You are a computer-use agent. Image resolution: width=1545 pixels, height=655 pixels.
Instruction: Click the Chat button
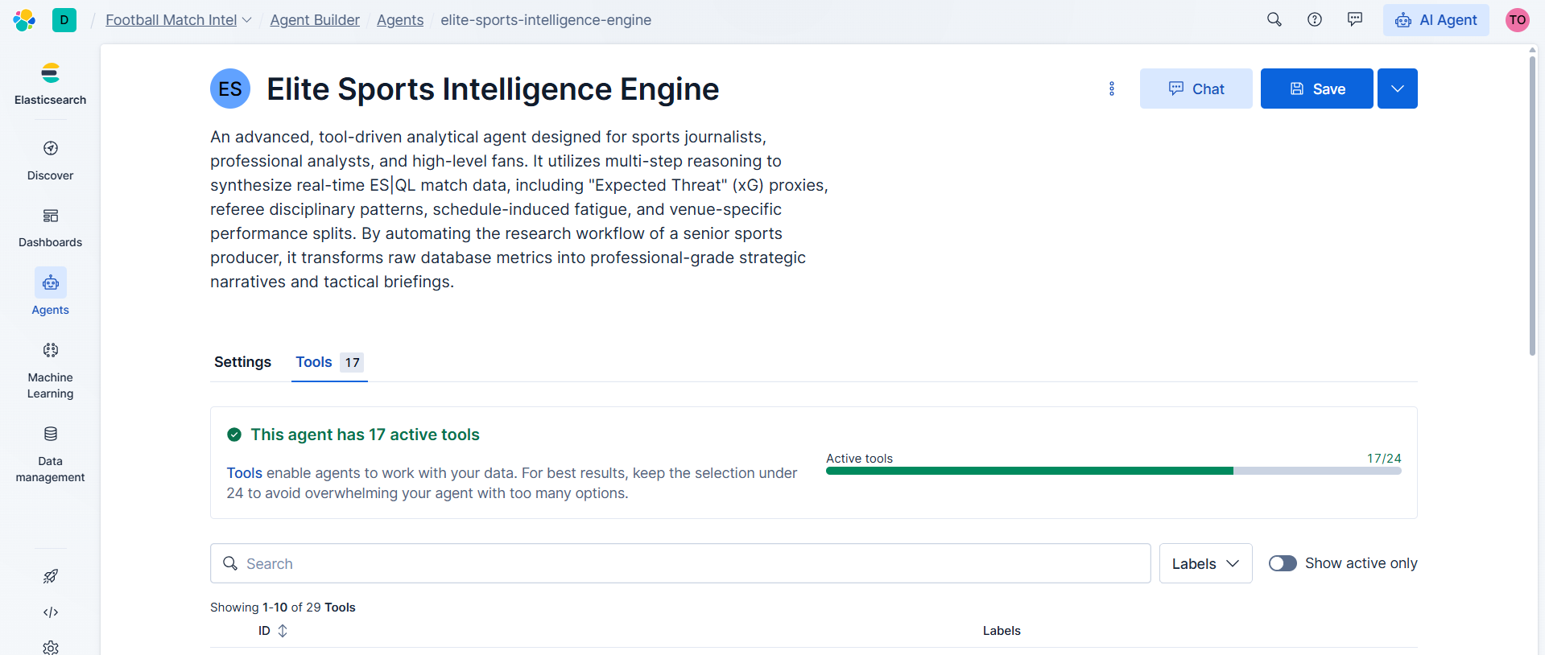click(1196, 89)
